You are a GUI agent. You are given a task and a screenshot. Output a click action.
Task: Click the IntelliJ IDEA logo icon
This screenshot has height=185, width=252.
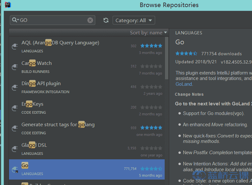8,5
